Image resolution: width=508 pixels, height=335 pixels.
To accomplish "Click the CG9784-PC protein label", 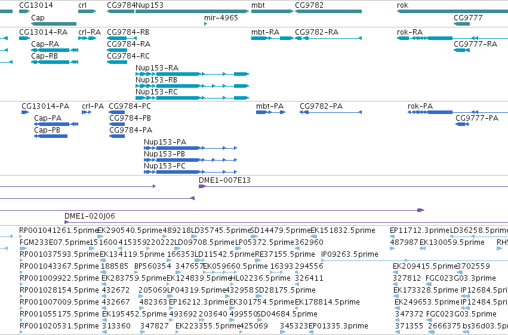I will click(x=130, y=106).
